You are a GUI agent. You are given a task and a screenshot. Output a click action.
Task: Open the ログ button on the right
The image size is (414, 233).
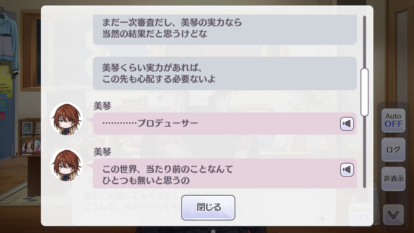point(393,149)
